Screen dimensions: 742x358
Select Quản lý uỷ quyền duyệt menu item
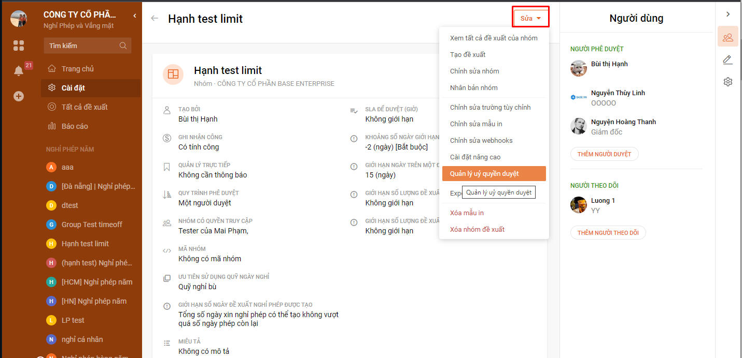[494, 173]
